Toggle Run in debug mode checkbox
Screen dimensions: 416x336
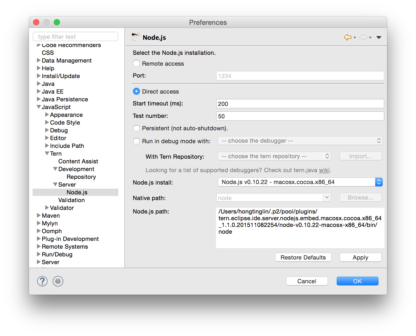click(136, 141)
